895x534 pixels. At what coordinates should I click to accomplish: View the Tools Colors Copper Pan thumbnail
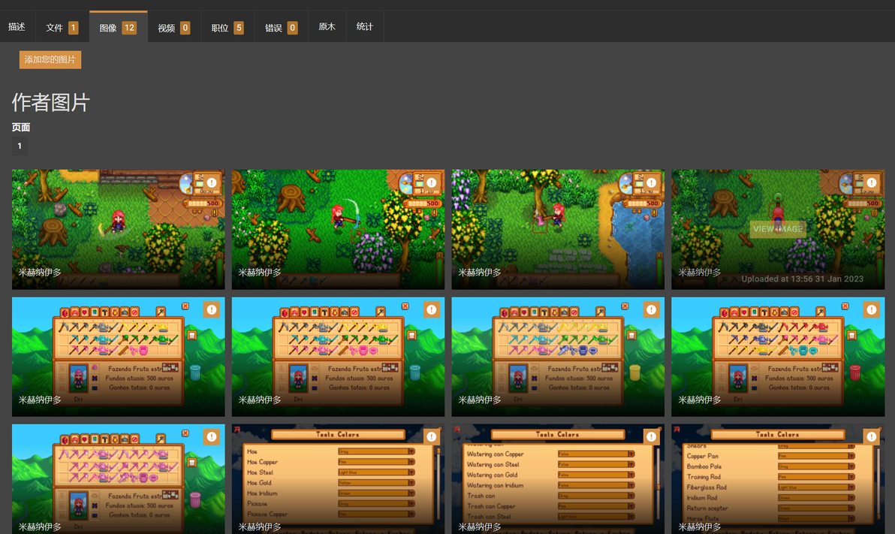(x=778, y=479)
